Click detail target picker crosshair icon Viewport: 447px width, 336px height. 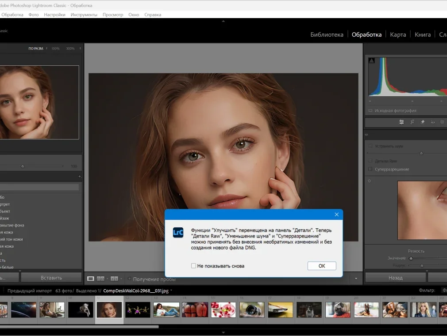pyautogui.click(x=370, y=181)
